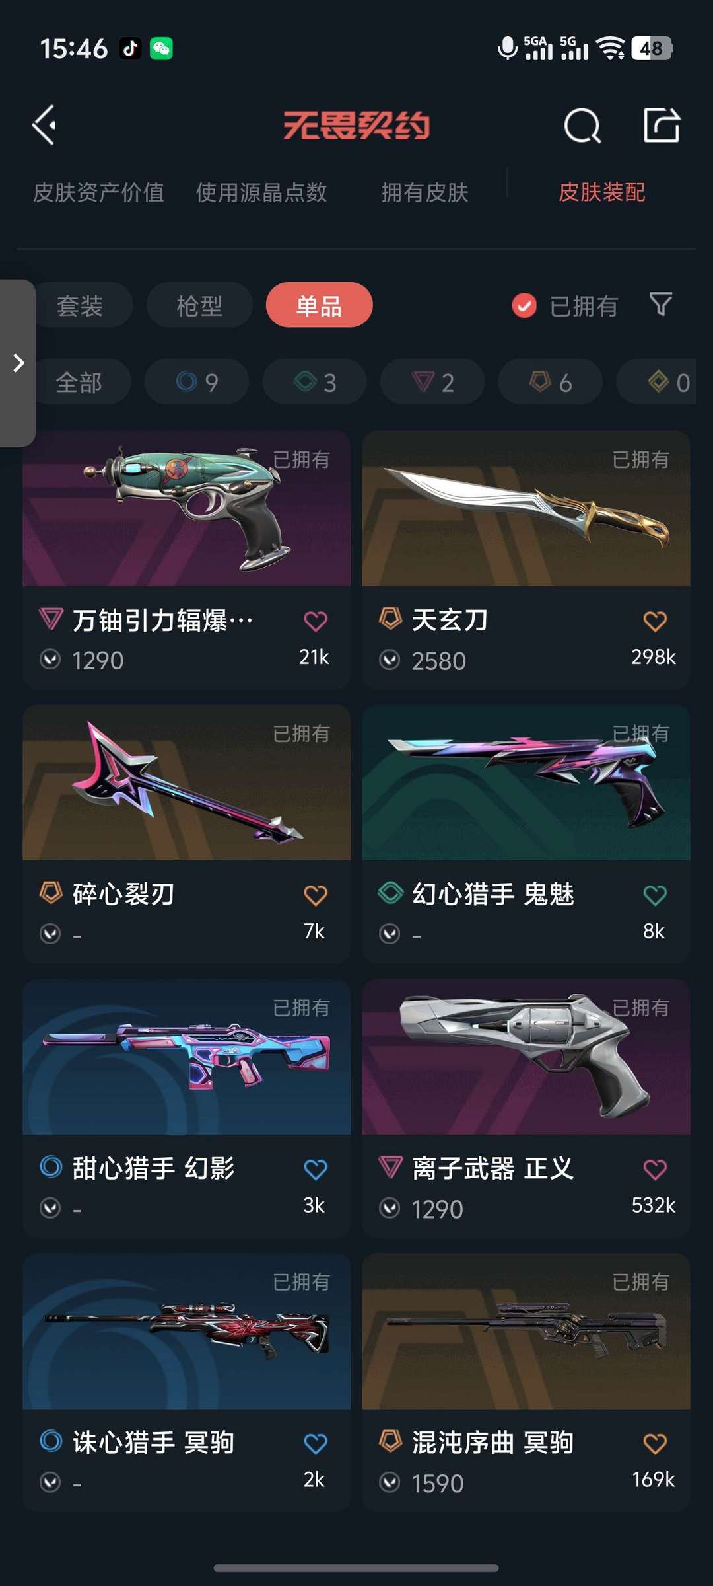Viewport: 713px width, 1586px height.
Task: Select the orange tier filter showing 6
Action: [551, 382]
